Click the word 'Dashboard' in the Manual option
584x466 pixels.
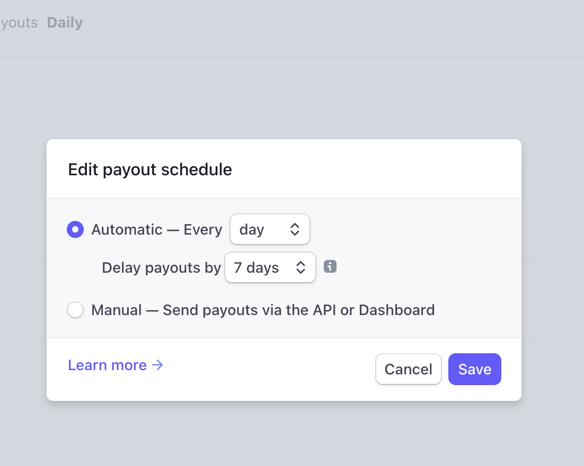[x=396, y=310]
